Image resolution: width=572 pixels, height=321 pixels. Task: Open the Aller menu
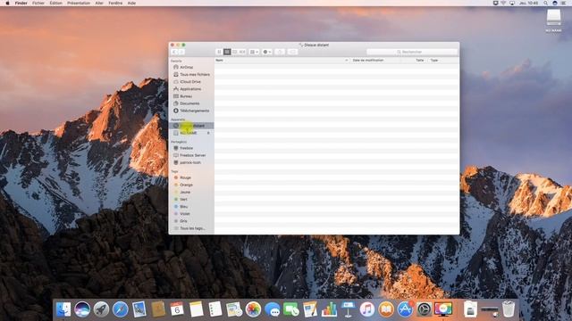(99, 3)
